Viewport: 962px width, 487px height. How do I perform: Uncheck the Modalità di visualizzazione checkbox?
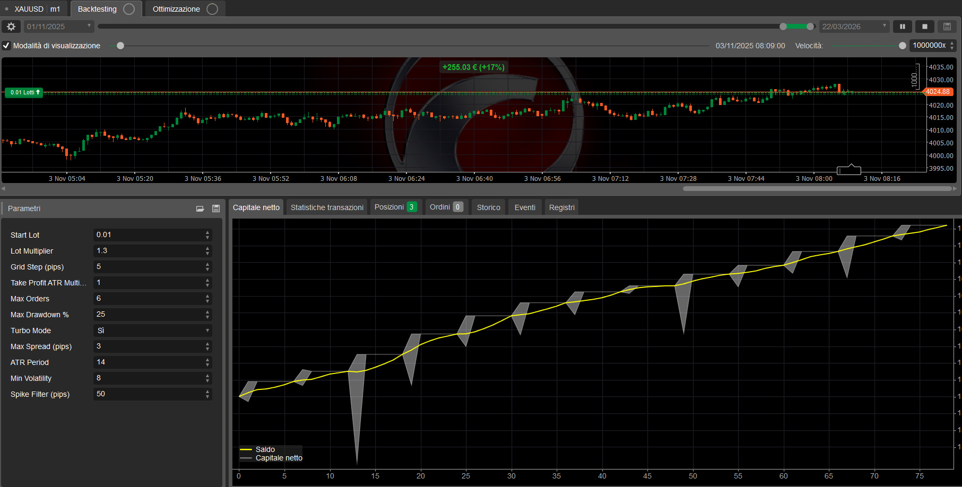coord(6,46)
